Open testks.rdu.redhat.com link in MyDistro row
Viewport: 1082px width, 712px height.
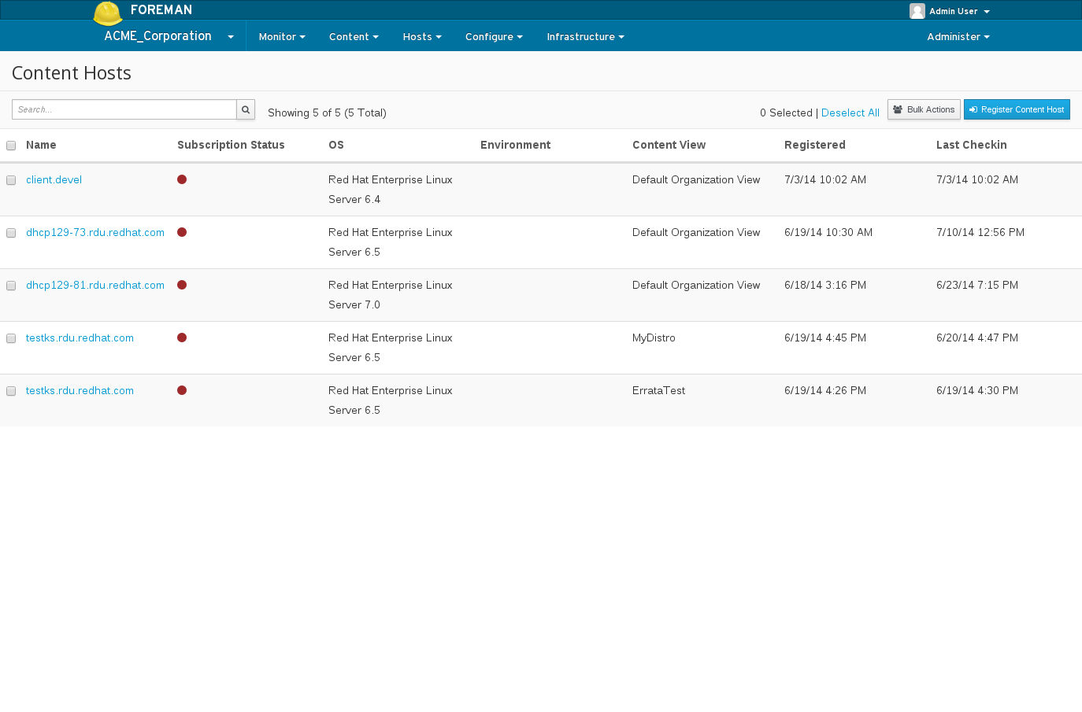tap(80, 338)
